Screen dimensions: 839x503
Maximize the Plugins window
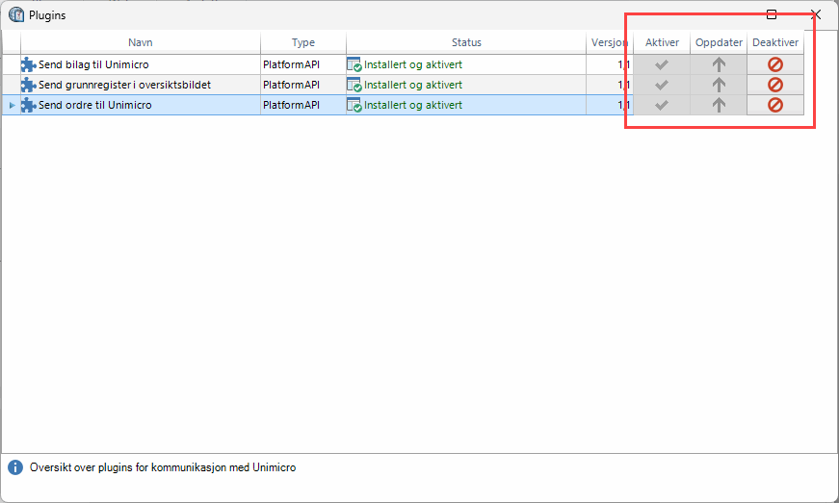772,14
